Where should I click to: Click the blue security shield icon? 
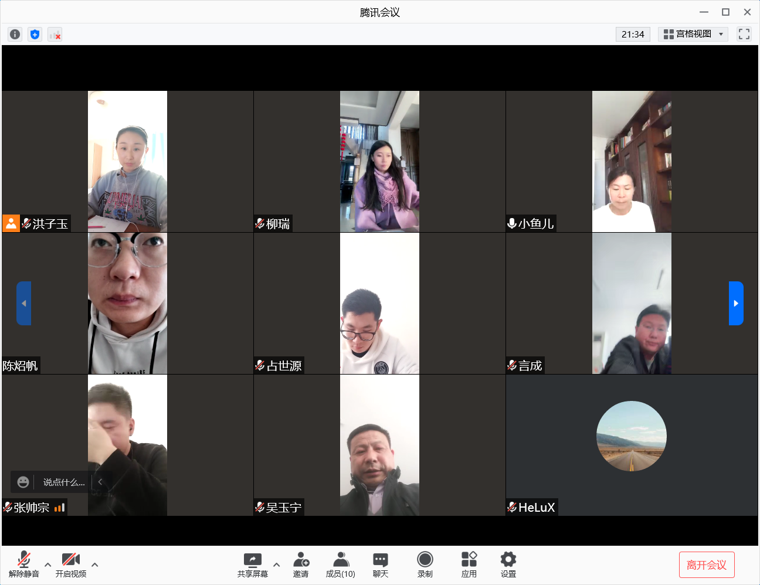[35, 35]
